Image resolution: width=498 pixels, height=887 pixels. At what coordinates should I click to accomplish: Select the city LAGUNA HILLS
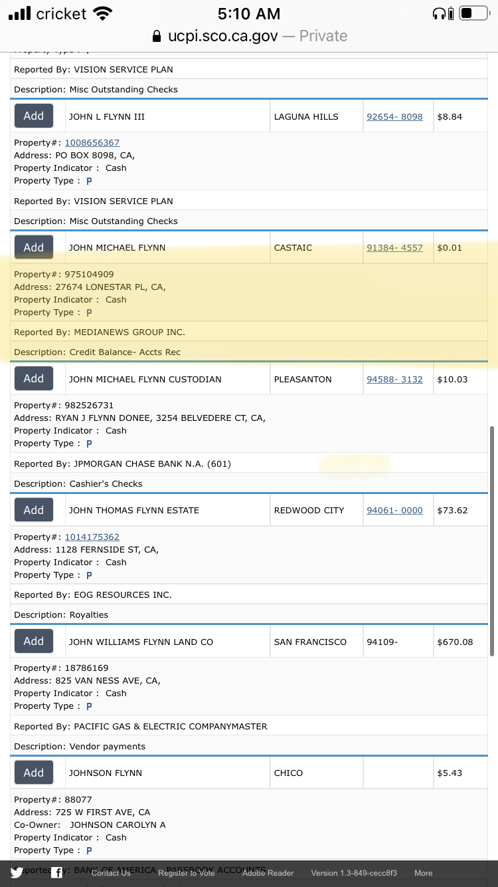(306, 116)
